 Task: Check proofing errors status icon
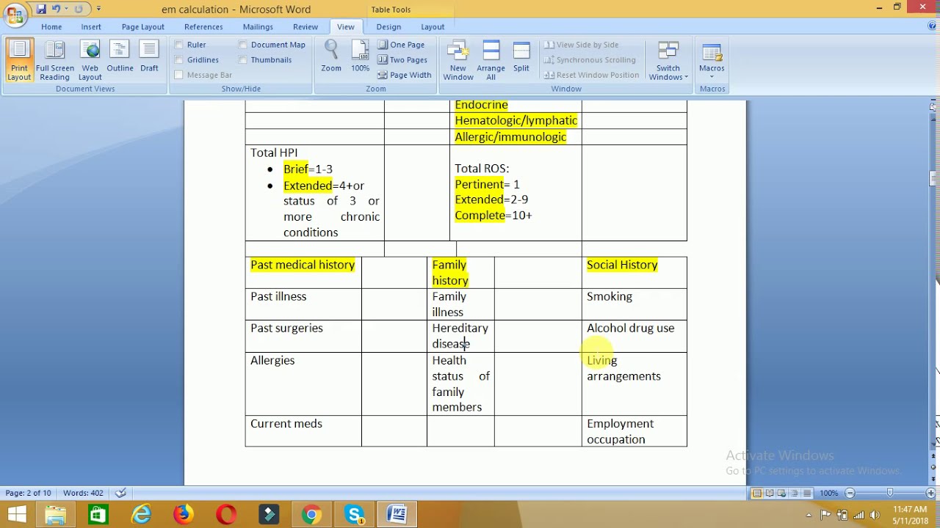point(121,493)
